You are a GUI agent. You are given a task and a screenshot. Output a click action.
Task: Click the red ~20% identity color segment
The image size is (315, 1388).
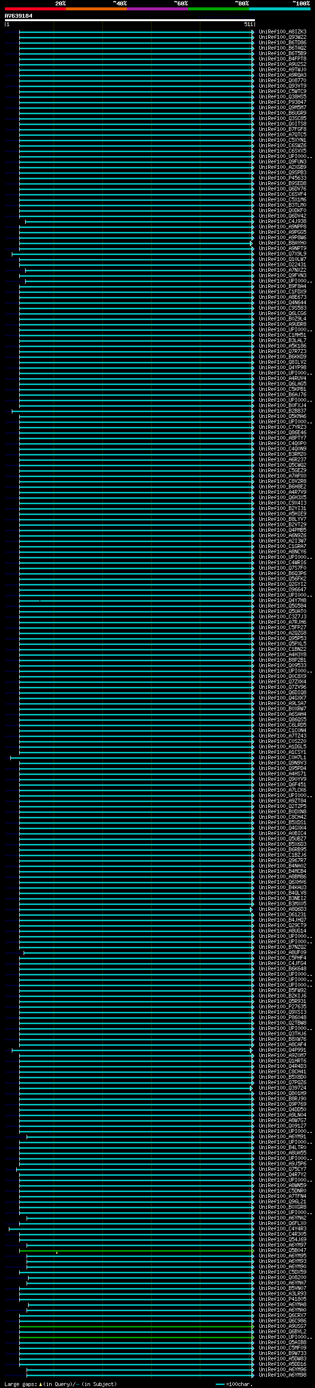(35, 9)
